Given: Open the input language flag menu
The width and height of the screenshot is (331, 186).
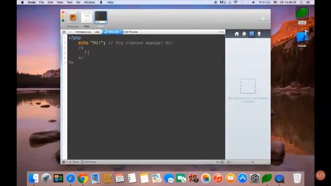Looking at the screenshot, I should (275, 2).
